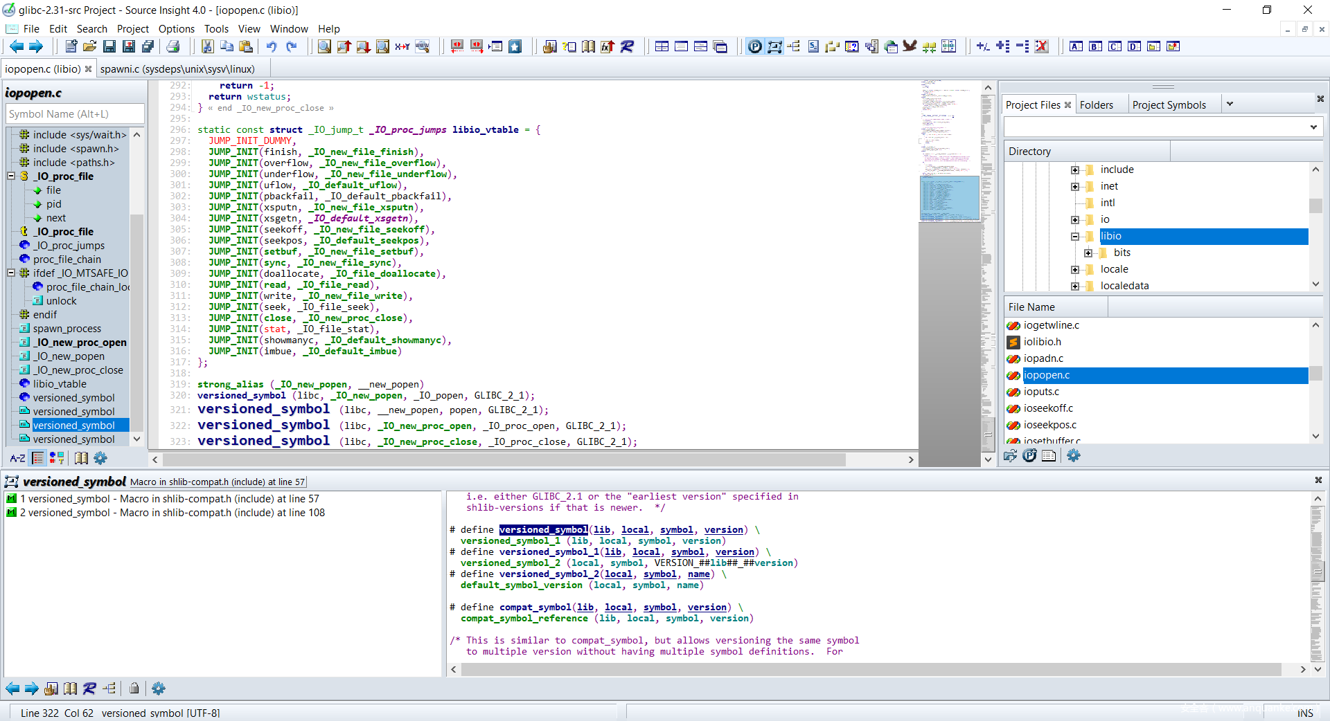
Task: Cut selection with the scissors icon
Action: click(207, 46)
